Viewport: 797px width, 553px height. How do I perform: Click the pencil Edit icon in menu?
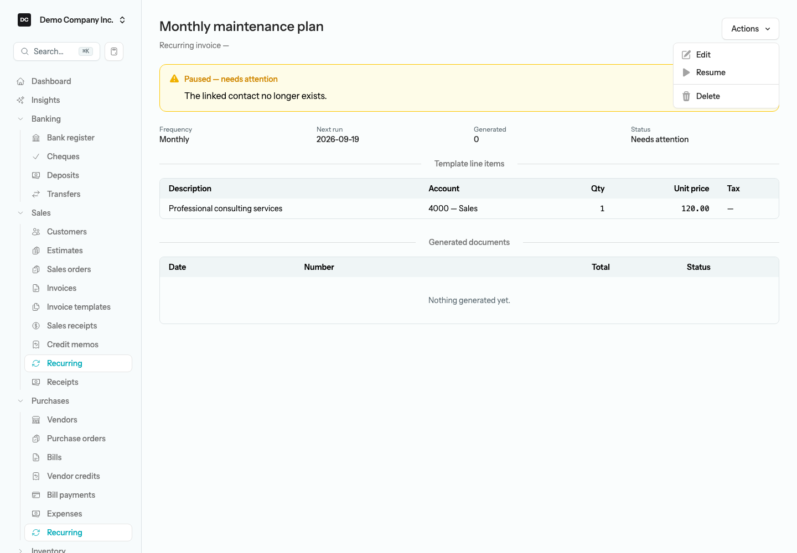pos(686,55)
